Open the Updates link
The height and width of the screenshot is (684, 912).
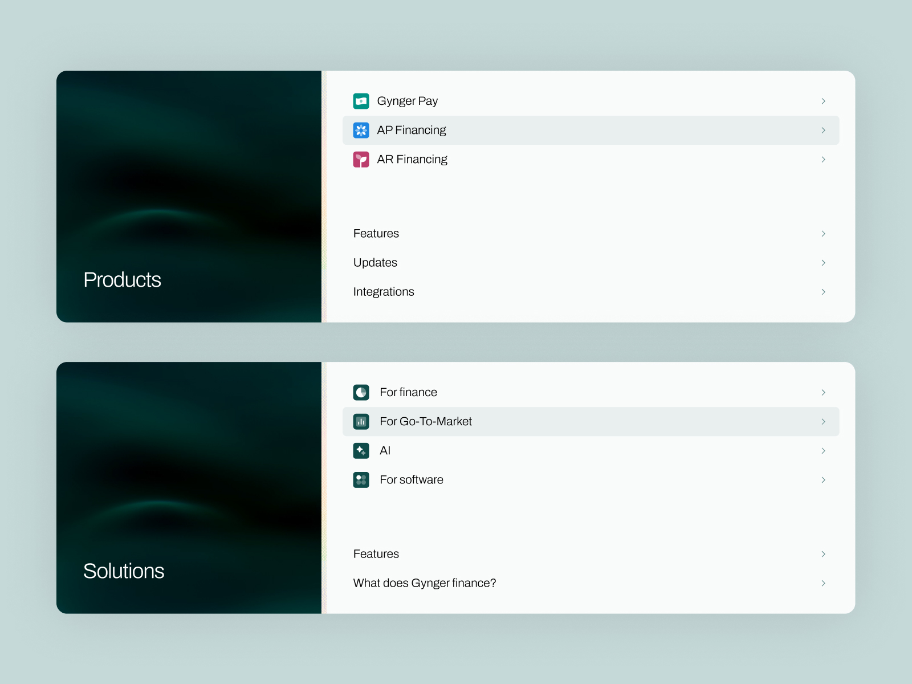click(591, 262)
